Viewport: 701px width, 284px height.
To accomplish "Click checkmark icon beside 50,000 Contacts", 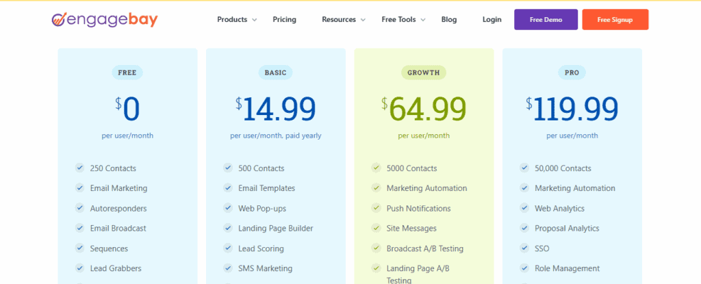I will point(524,168).
